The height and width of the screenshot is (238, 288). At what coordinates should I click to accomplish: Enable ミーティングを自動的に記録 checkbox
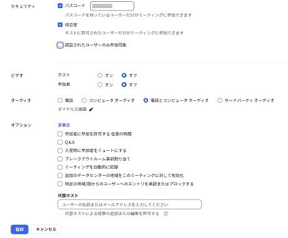[60, 167]
